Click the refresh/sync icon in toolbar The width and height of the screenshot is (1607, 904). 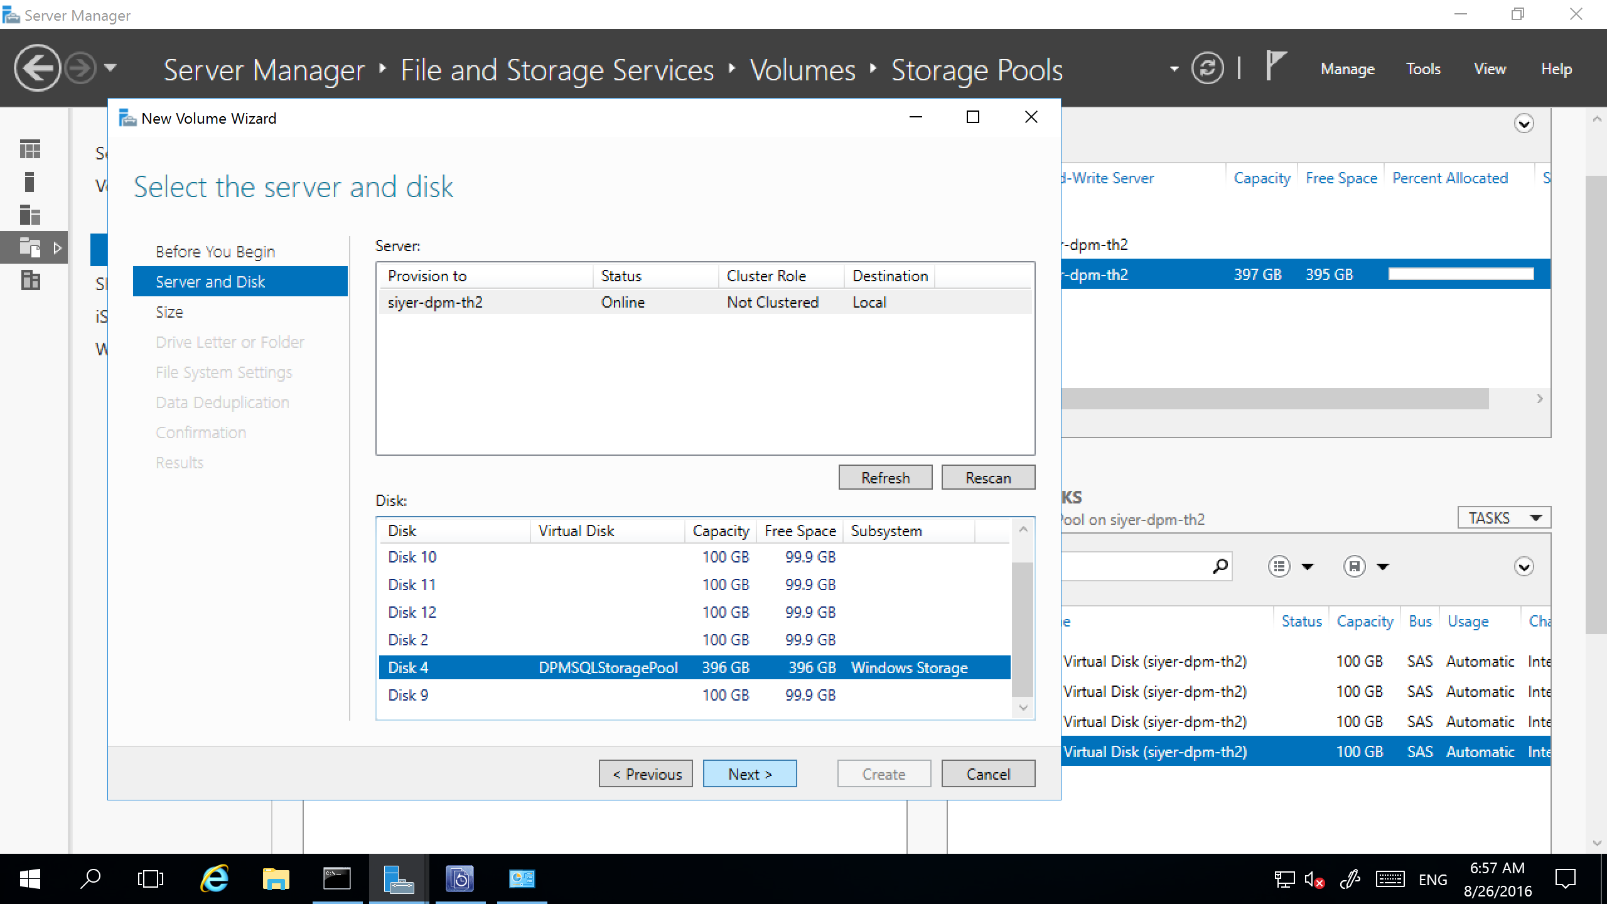1211,68
